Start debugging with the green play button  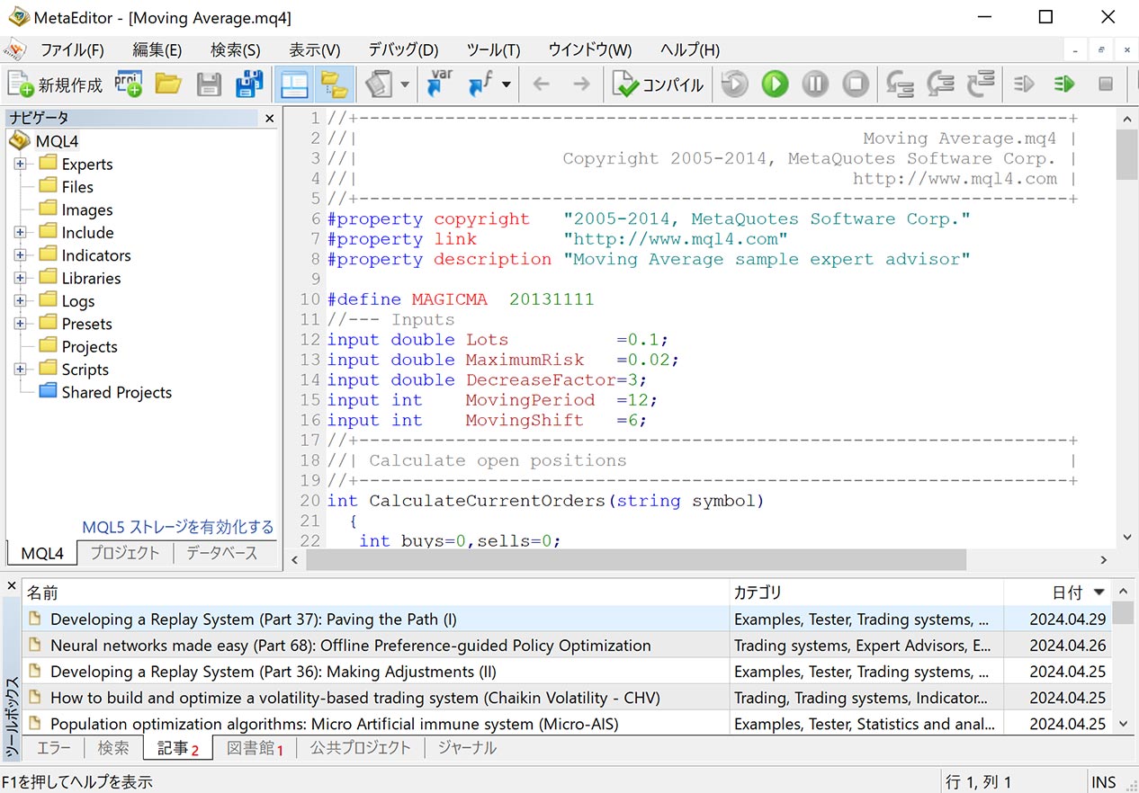coord(775,85)
